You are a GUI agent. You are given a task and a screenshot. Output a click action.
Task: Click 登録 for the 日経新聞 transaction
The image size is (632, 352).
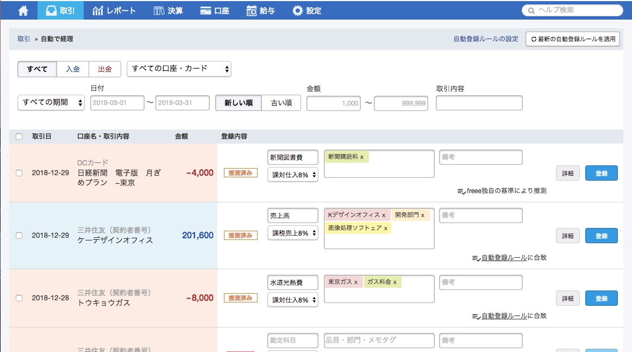pos(602,173)
